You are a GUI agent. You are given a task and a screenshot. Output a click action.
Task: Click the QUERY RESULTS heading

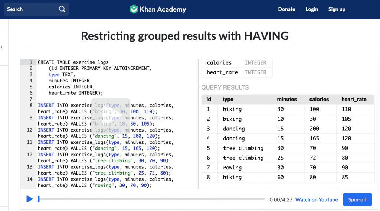pos(225,88)
